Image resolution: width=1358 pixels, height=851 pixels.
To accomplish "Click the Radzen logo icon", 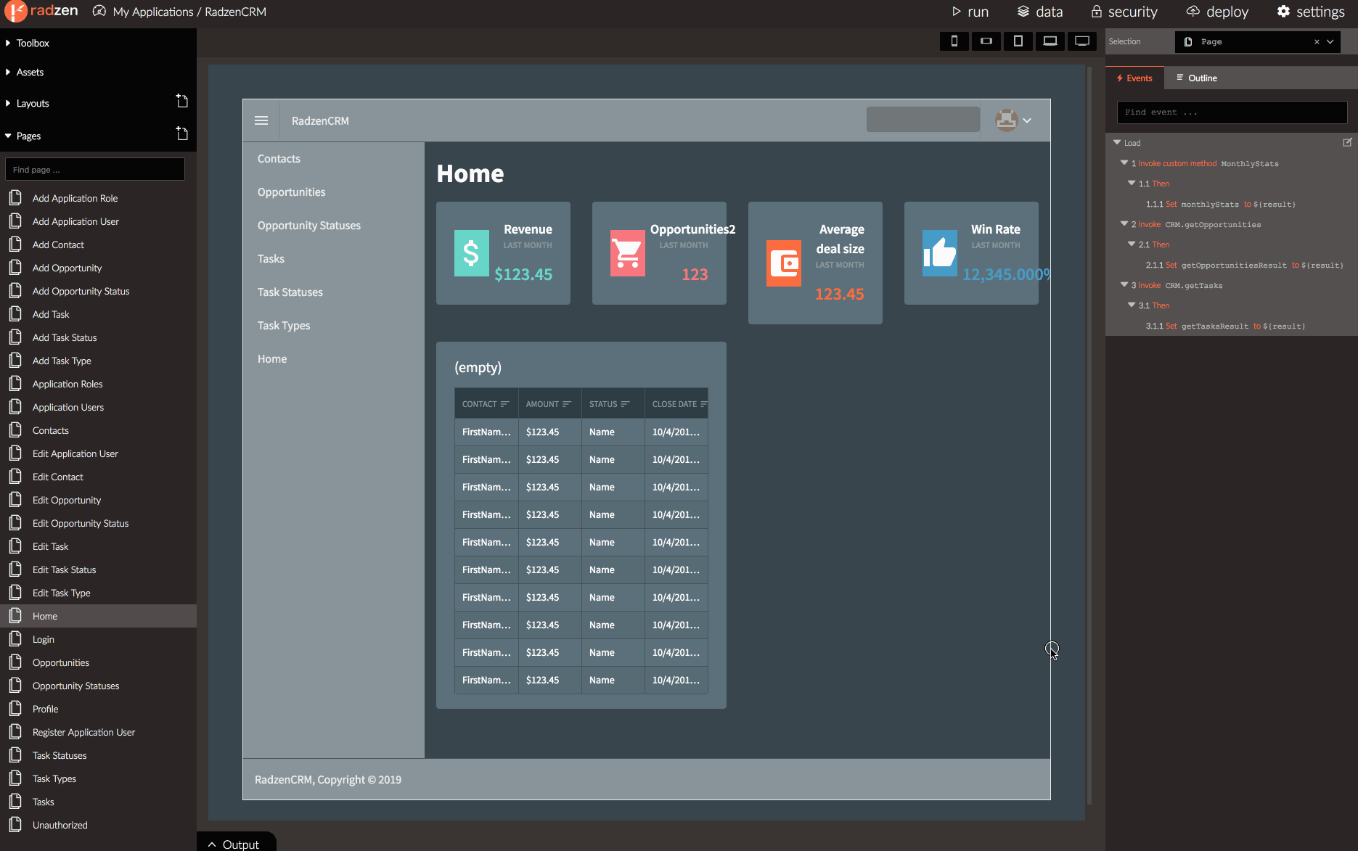I will [15, 12].
